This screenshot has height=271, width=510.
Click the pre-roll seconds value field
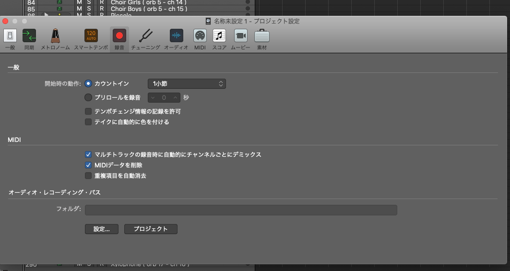point(164,97)
